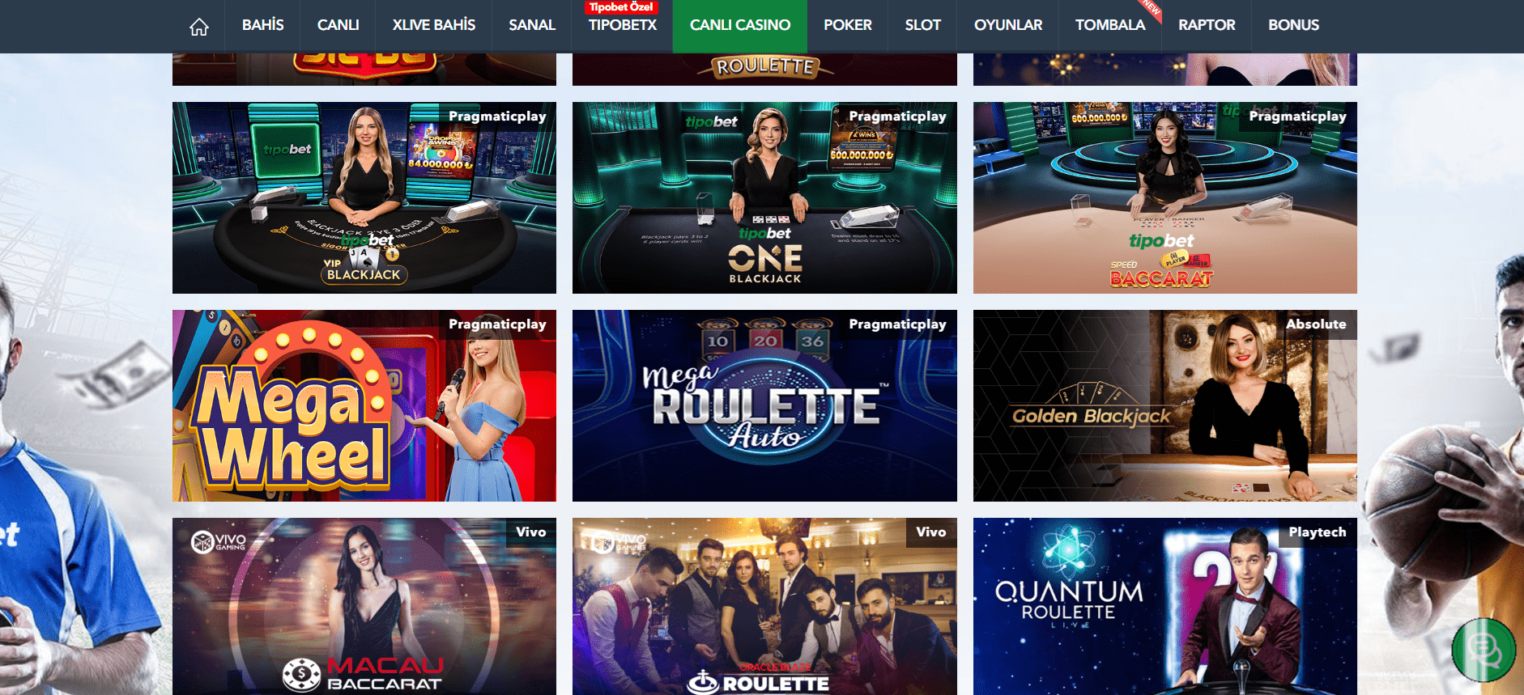Image resolution: width=1524 pixels, height=695 pixels.
Task: Open the SLOT menu item
Action: tap(922, 25)
